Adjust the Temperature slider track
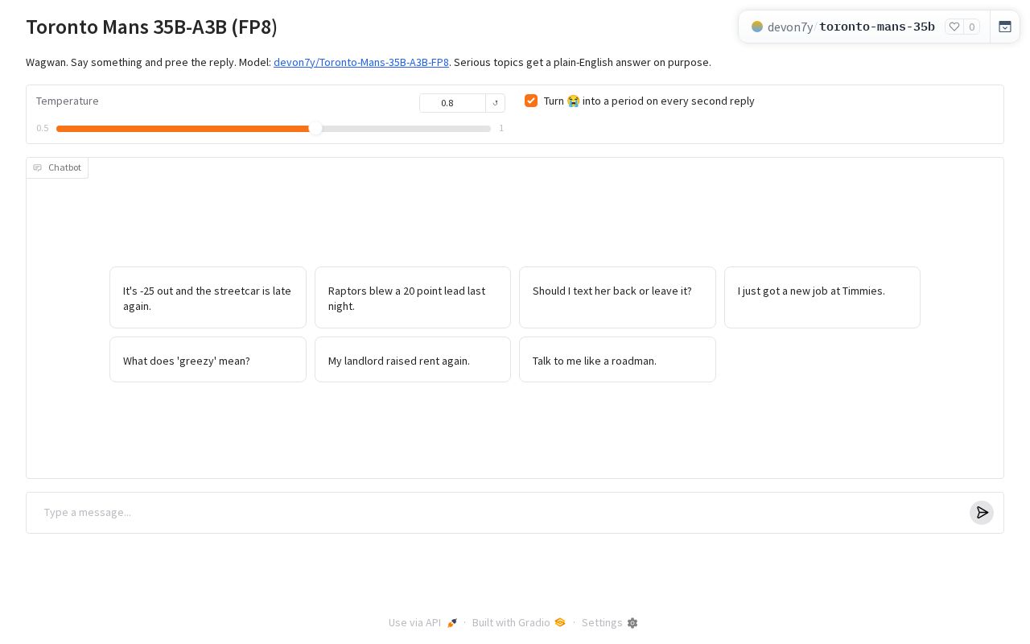 [x=274, y=129]
